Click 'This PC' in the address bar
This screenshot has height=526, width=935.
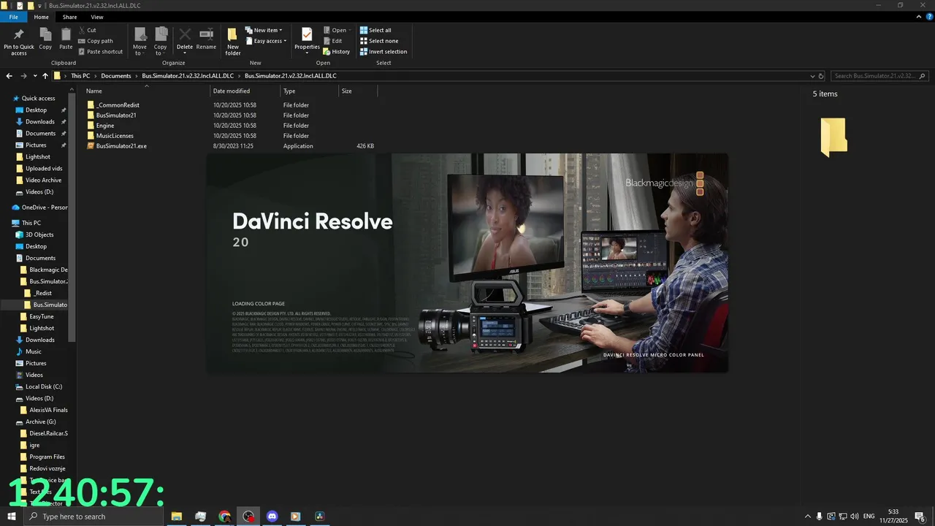pyautogui.click(x=80, y=76)
